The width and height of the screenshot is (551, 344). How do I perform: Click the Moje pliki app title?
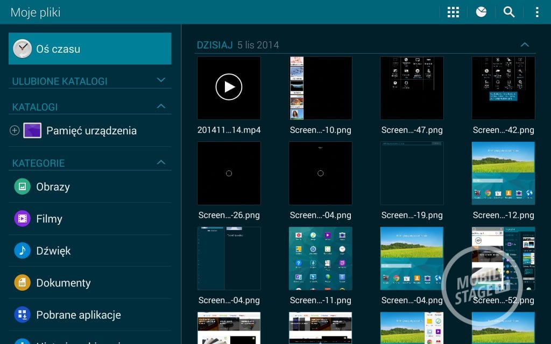(36, 13)
